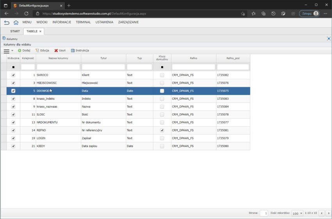The height and width of the screenshot is (219, 332).
Task: Click the Tytuł filter input field
Action: (103, 67)
